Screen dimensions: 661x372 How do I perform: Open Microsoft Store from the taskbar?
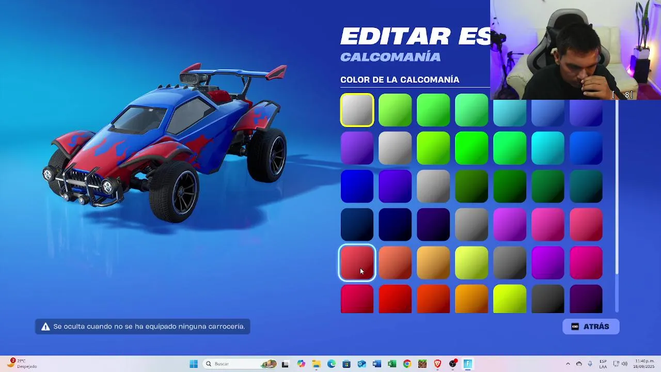(347, 364)
